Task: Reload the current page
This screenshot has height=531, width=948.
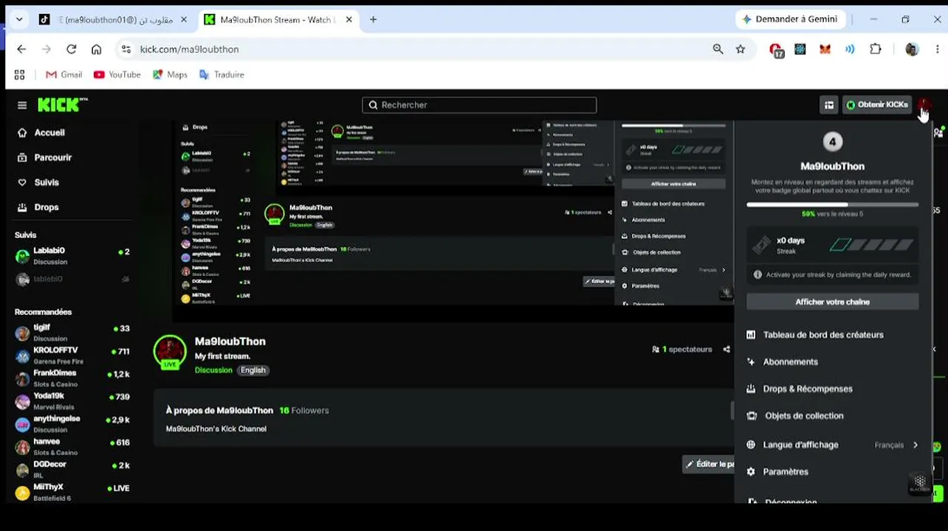Action: pyautogui.click(x=71, y=49)
